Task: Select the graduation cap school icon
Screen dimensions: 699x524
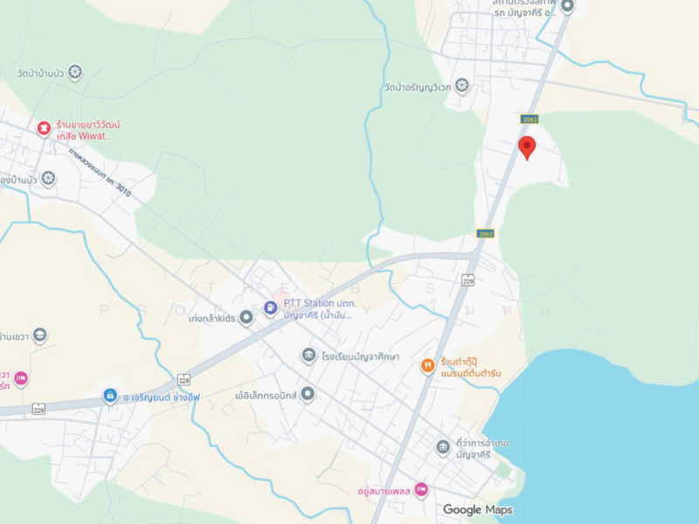Action: pos(39,335)
